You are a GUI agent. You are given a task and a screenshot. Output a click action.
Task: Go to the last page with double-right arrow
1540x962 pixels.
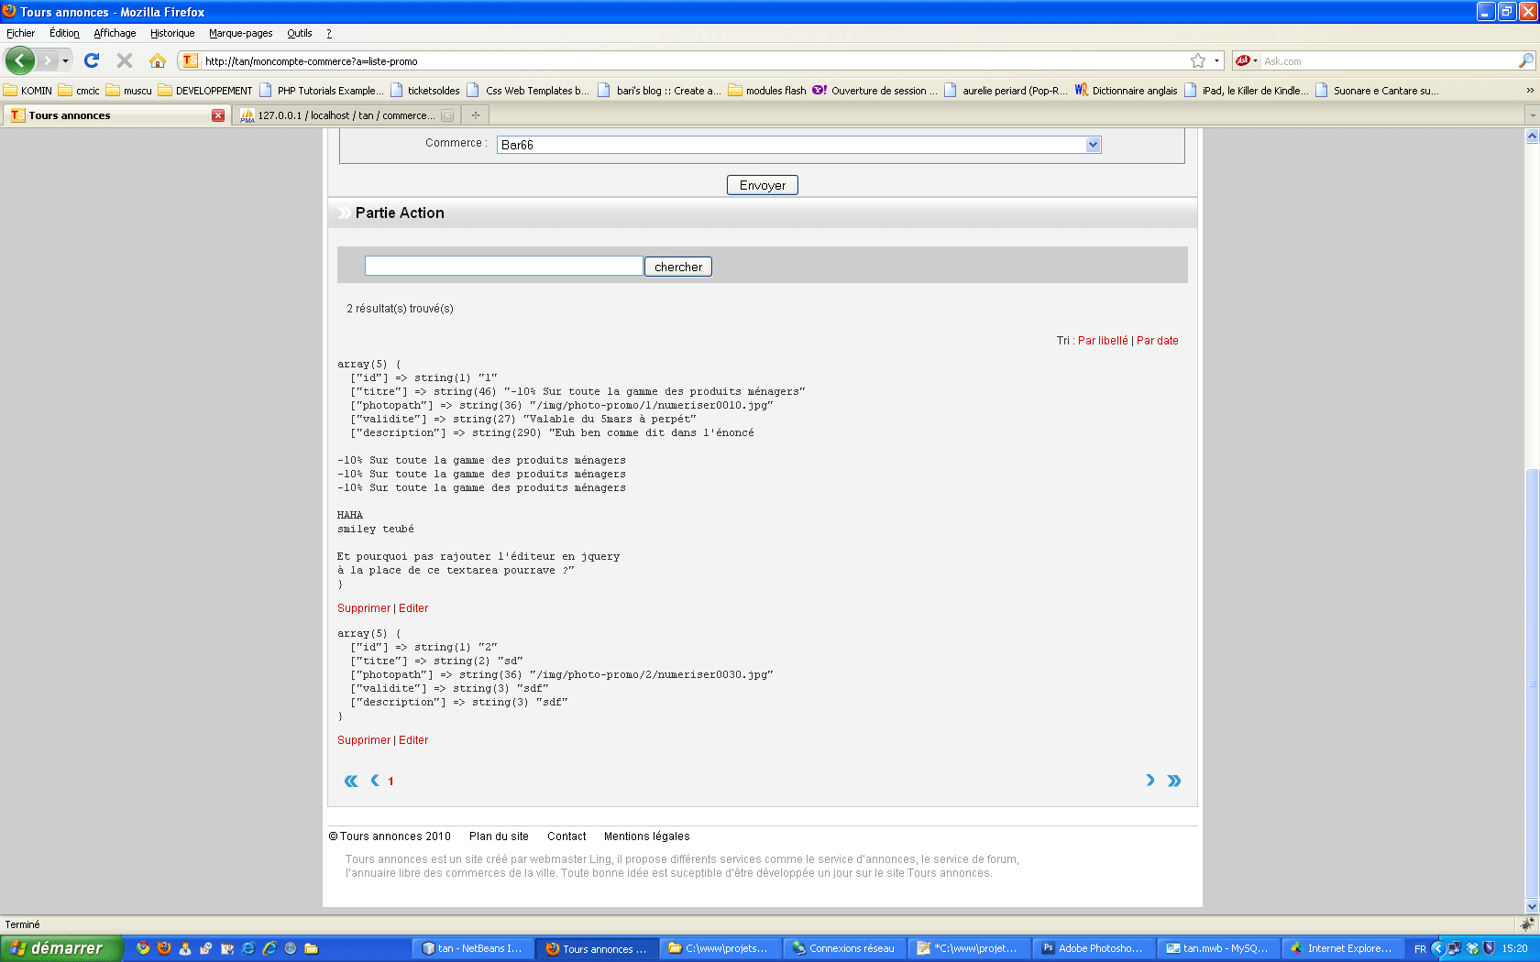[1174, 781]
